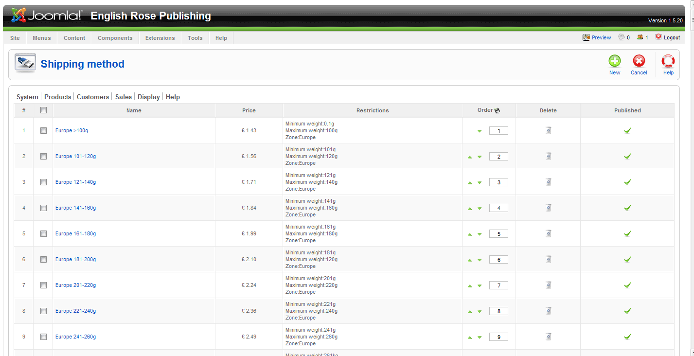This screenshot has height=356, width=694.
Task: Toggle the select-all checkbox in table header
Action: click(x=43, y=110)
